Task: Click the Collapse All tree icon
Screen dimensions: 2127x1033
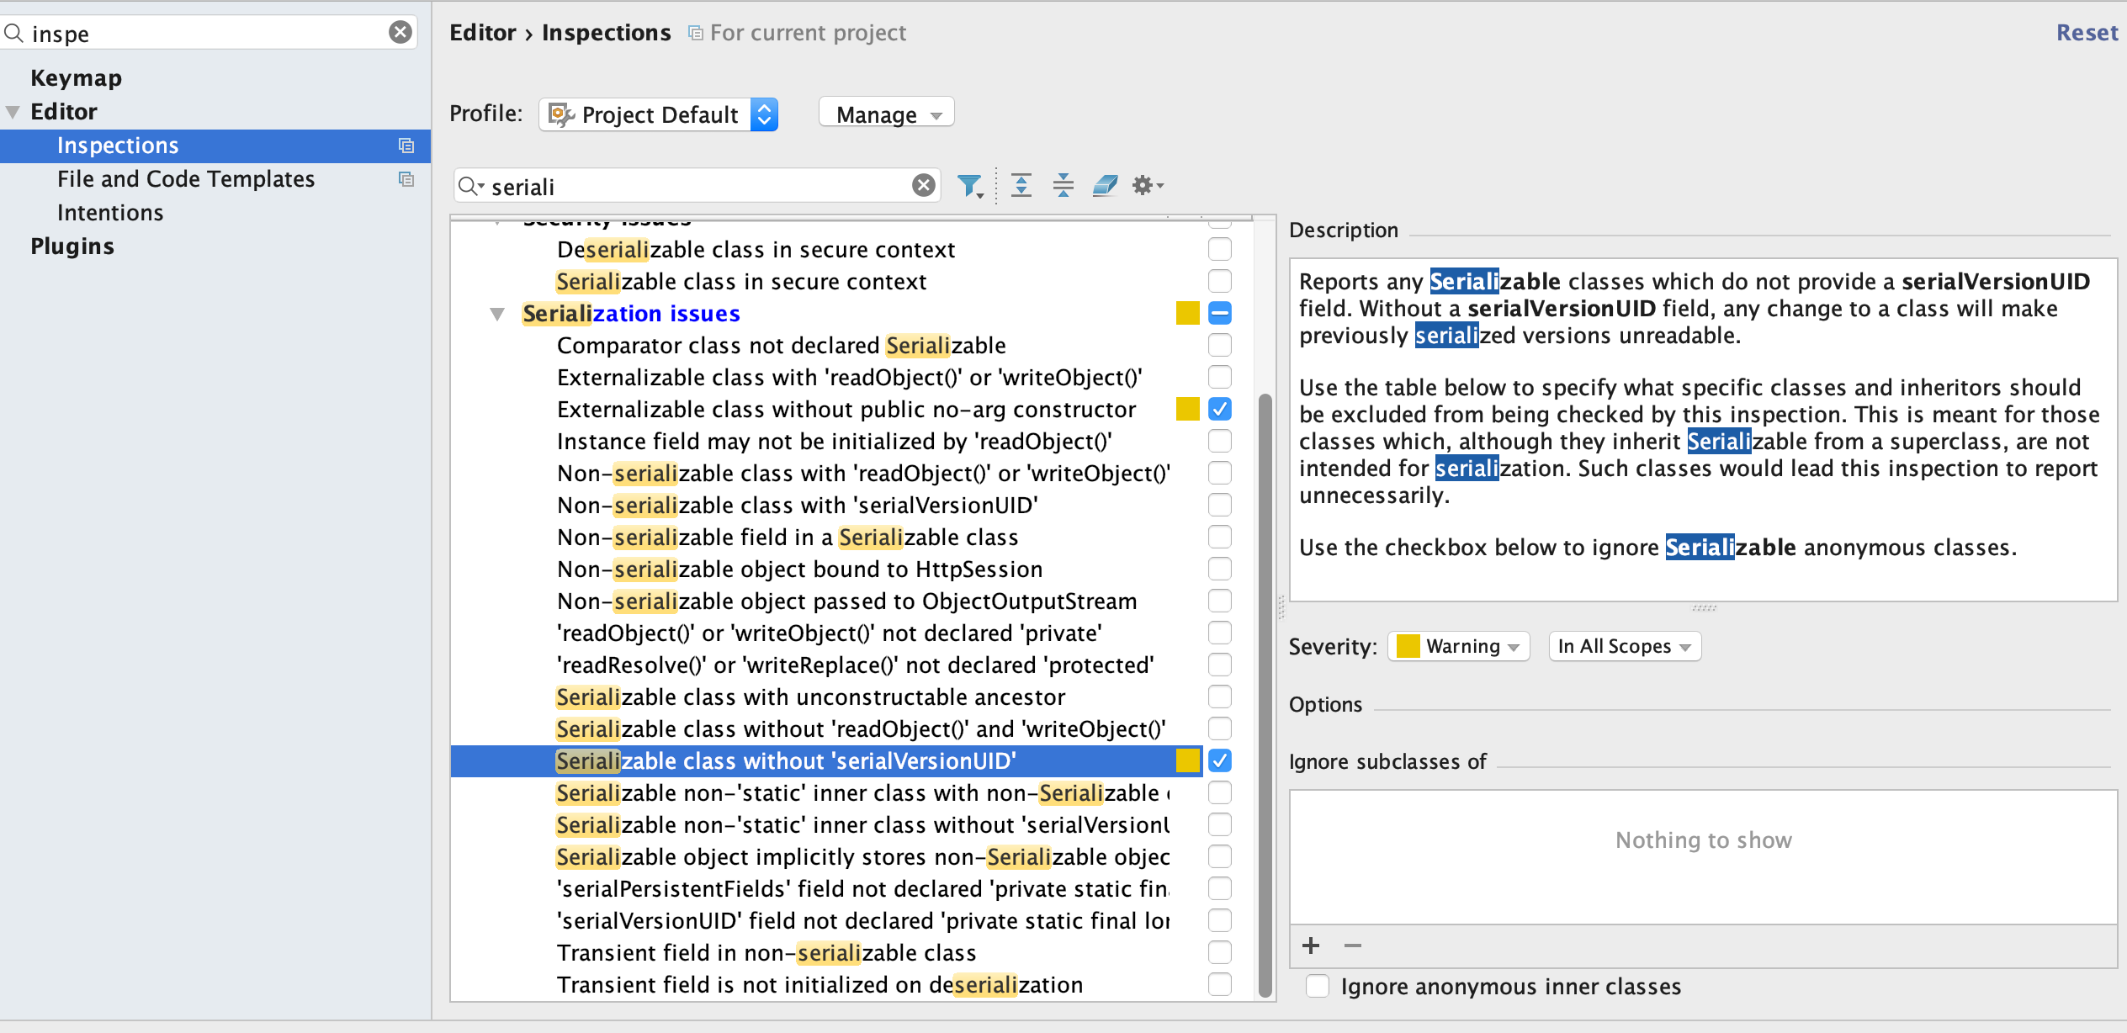Action: [x=1063, y=185]
